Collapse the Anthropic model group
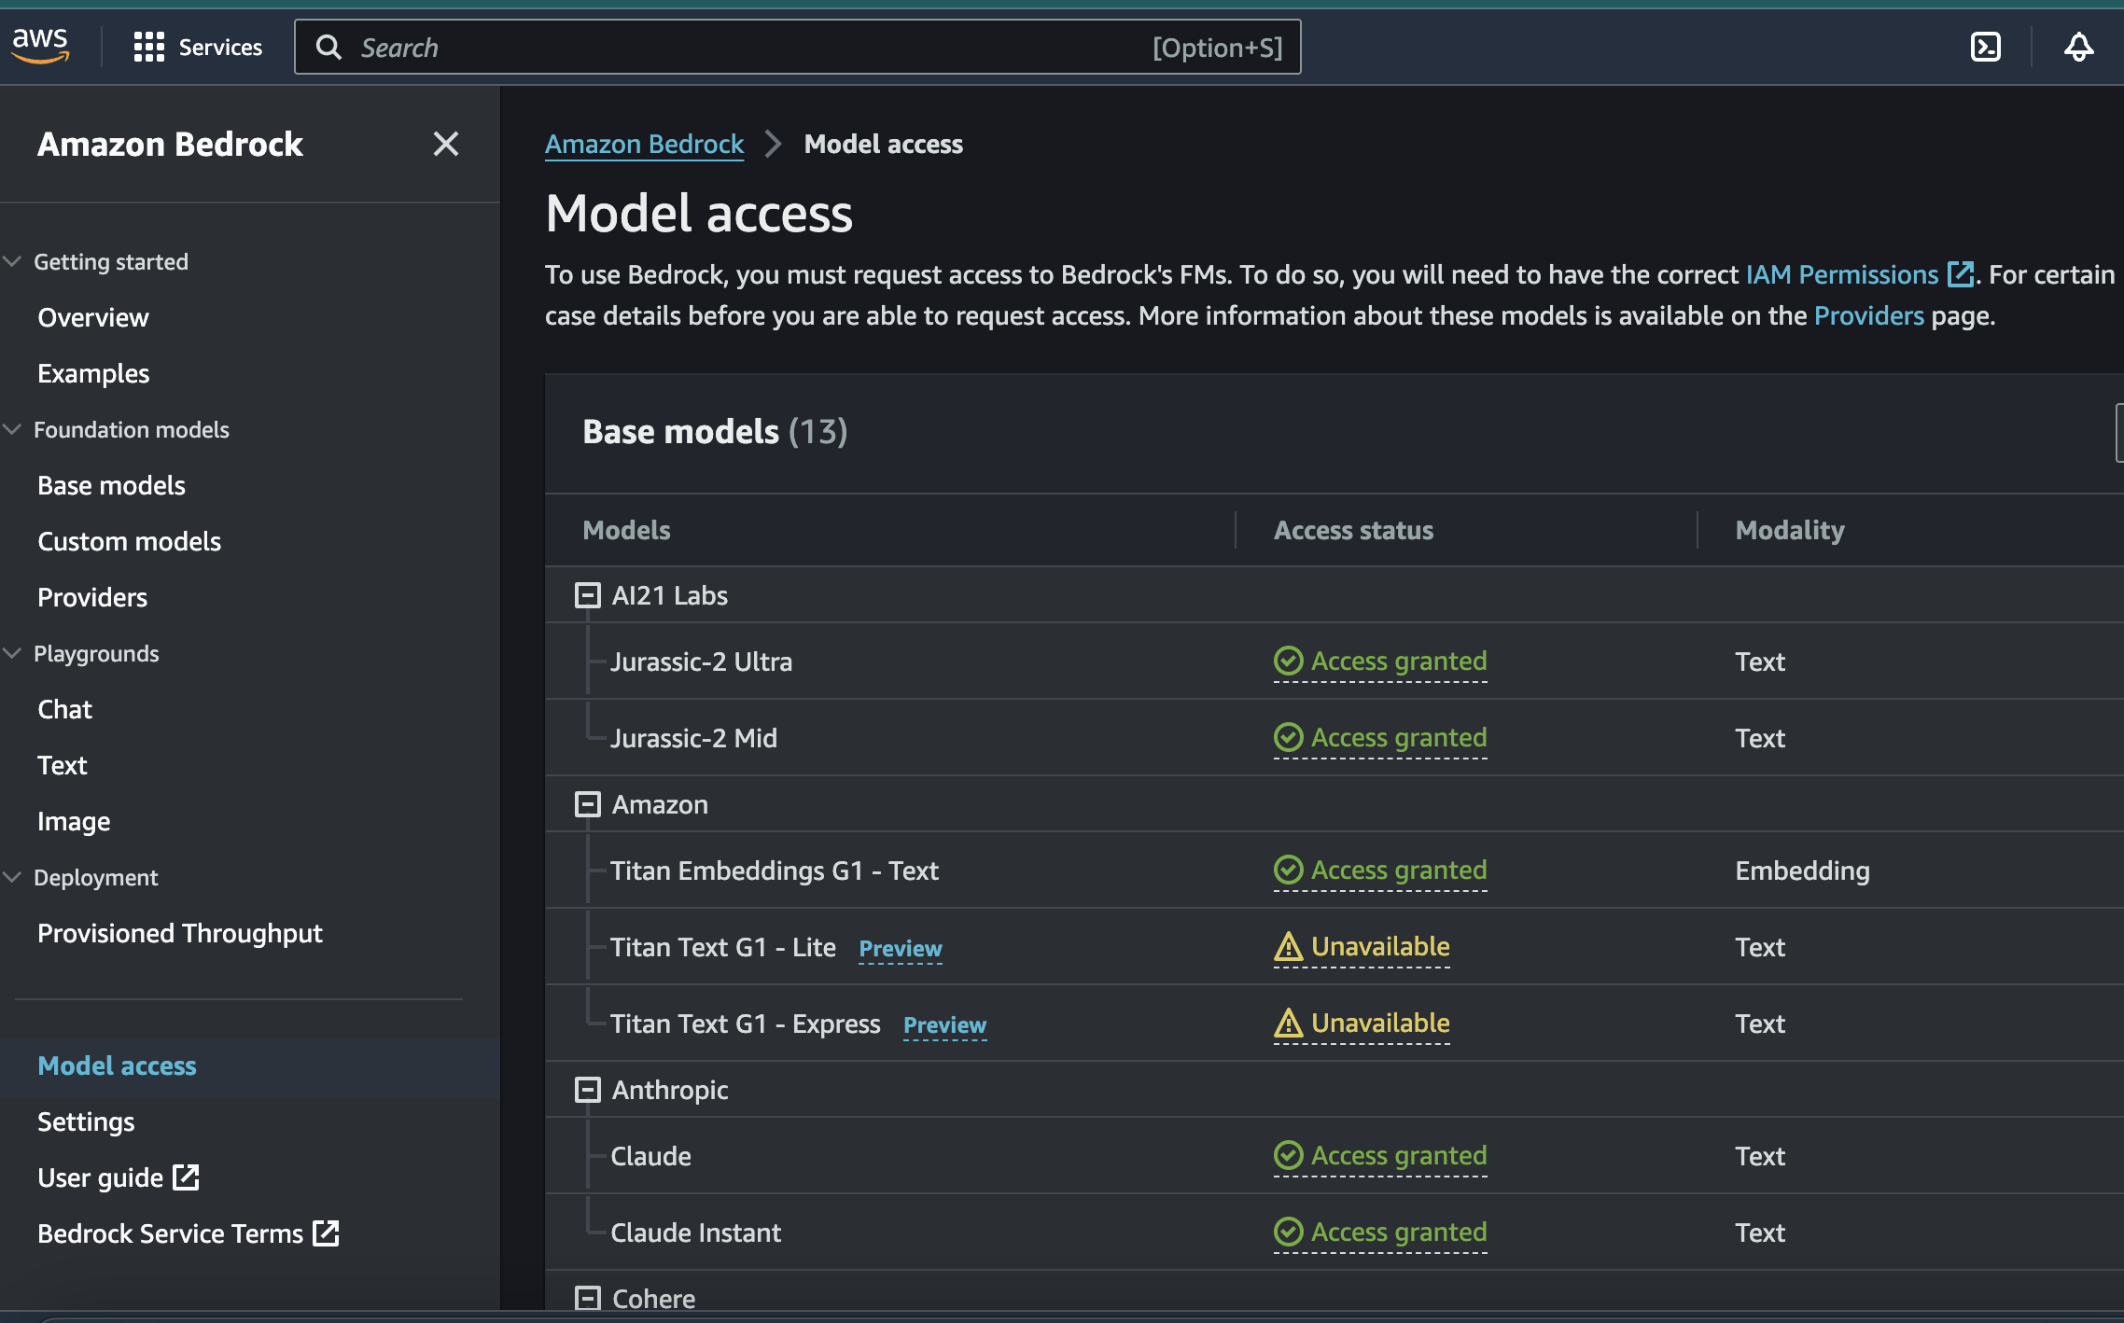The width and height of the screenshot is (2124, 1323). [587, 1090]
